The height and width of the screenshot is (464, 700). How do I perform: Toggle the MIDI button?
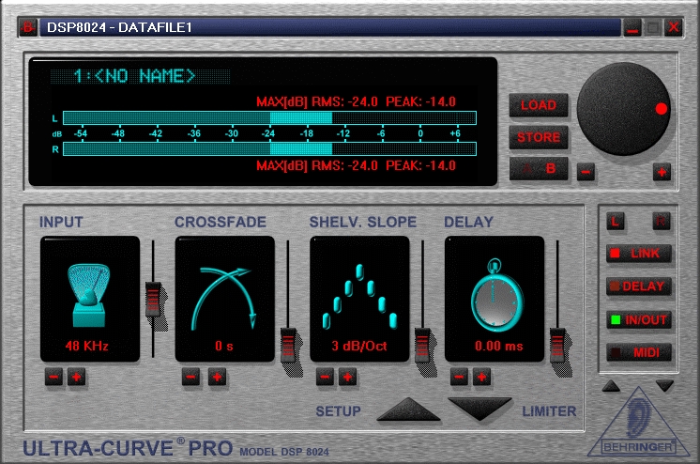pos(639,352)
